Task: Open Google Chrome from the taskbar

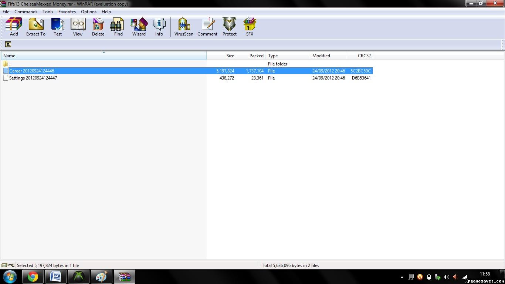Action: coord(33,277)
